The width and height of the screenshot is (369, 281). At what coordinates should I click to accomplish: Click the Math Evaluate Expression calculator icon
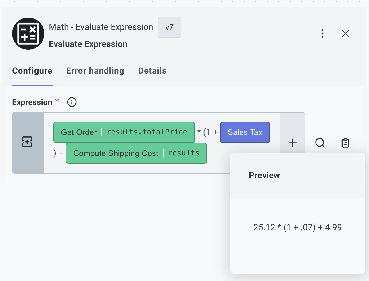pyautogui.click(x=28, y=34)
